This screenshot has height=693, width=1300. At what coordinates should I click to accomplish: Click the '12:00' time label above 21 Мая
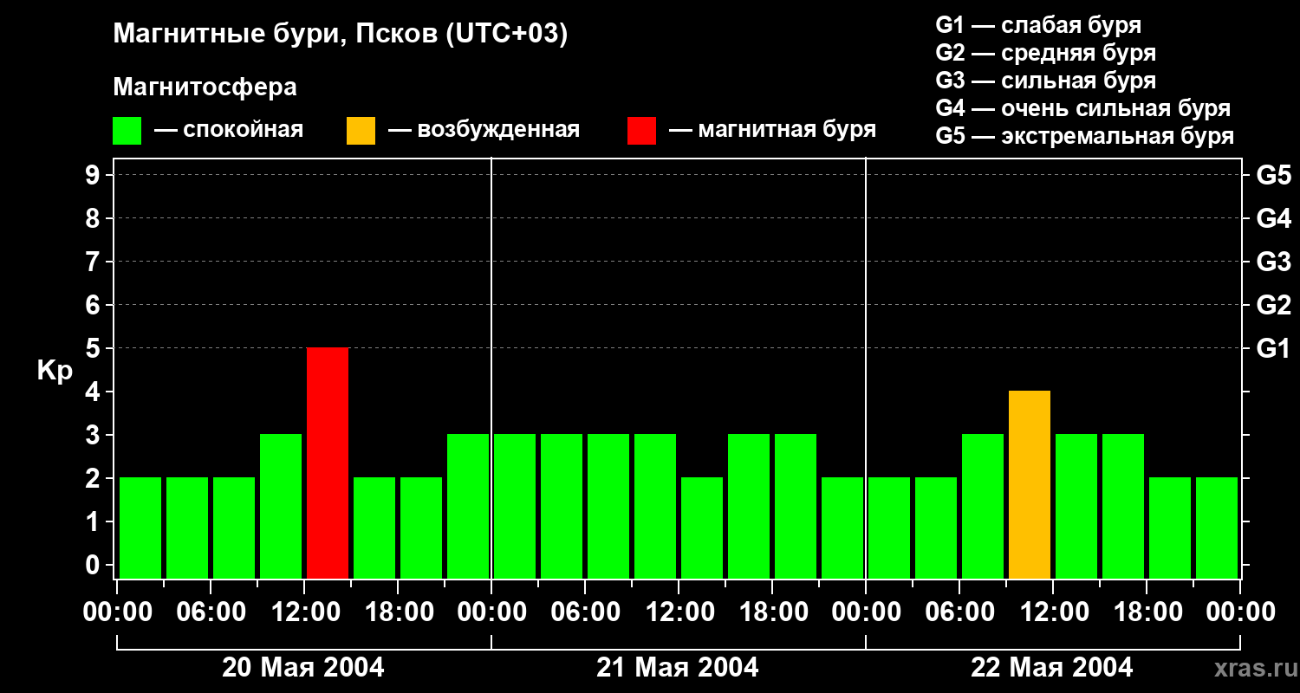coord(679,612)
